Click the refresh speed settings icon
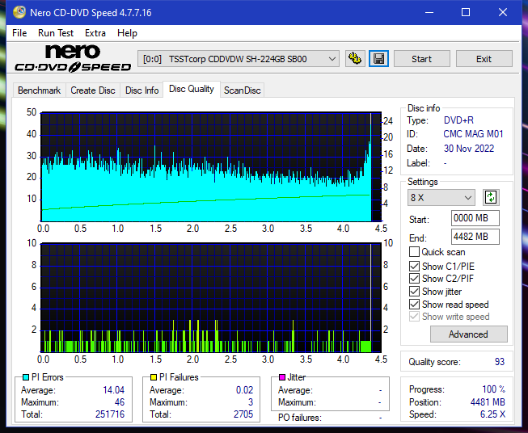The height and width of the screenshot is (433, 528). 491,197
